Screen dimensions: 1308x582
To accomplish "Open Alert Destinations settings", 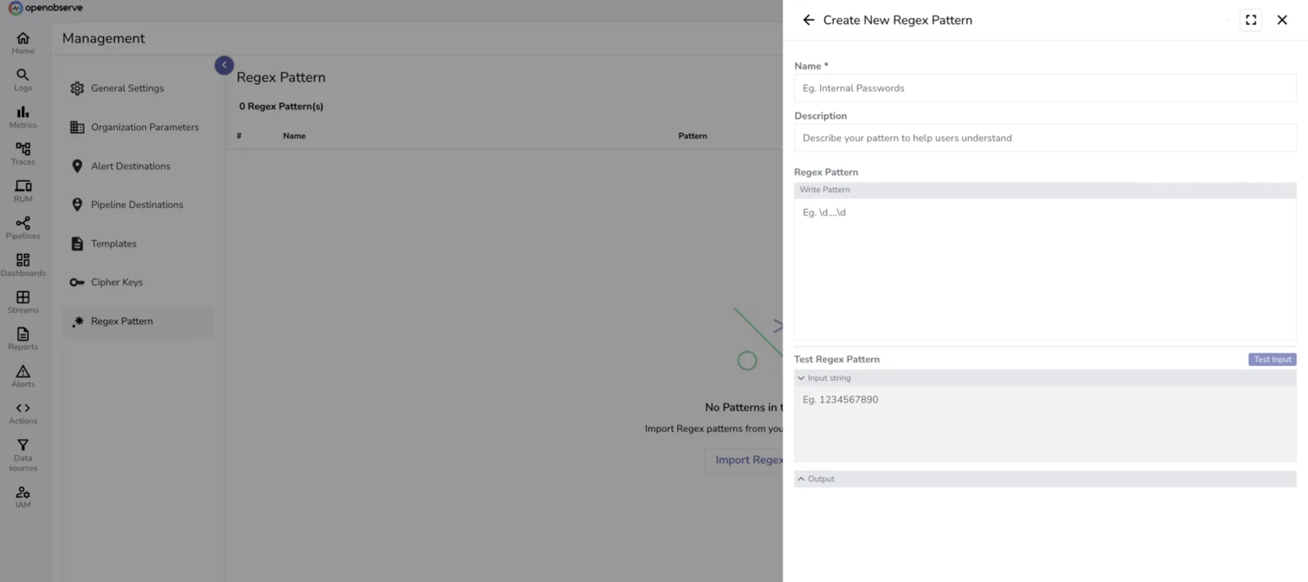I will [138, 166].
